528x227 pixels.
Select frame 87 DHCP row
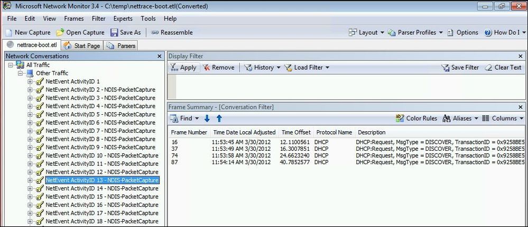(347, 162)
